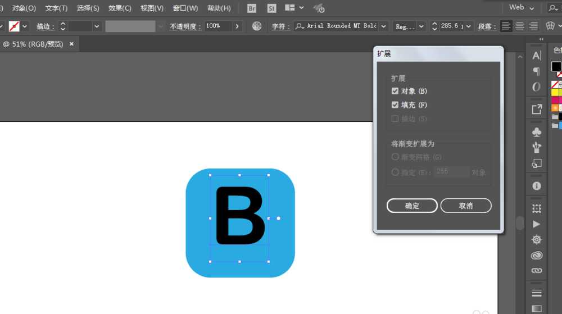
Task: Open the 帮助(H) menu
Action: [219, 8]
